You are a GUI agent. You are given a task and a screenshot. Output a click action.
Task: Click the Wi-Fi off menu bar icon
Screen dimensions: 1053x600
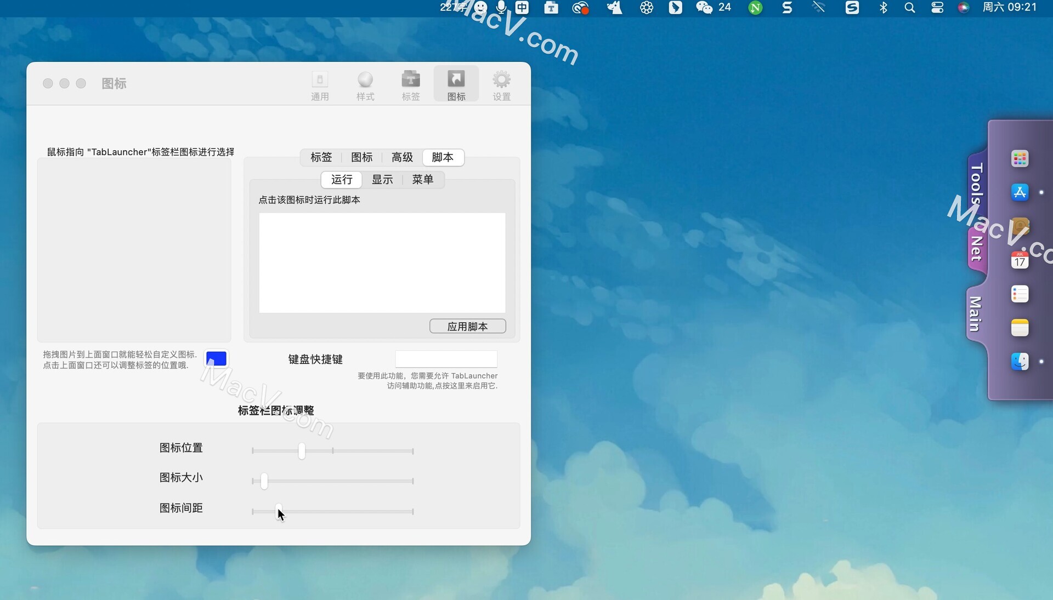pos(819,7)
